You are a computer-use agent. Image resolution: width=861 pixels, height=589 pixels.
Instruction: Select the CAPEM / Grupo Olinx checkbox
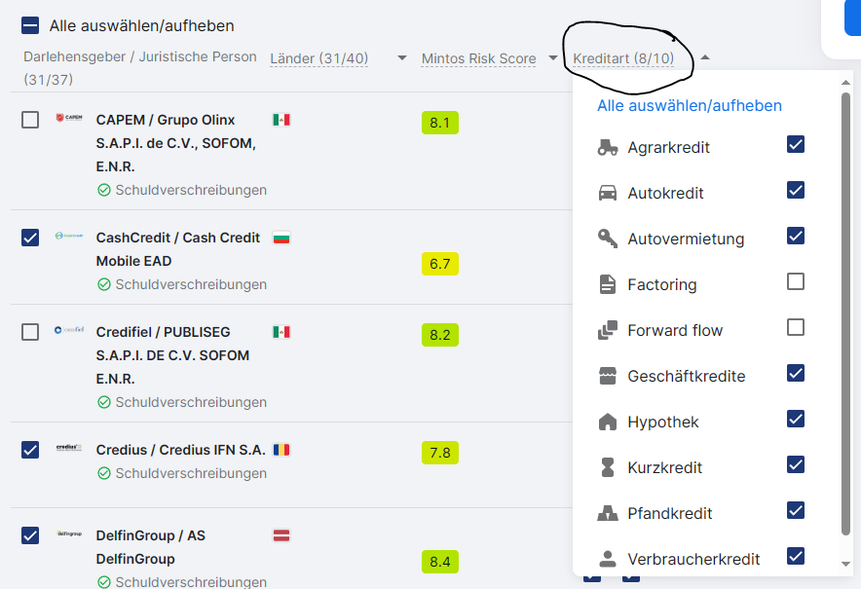[x=30, y=120]
